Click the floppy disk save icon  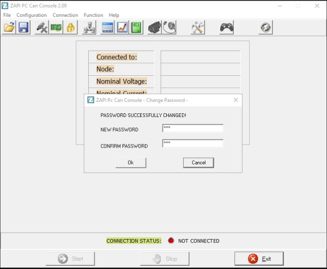[x=23, y=27]
